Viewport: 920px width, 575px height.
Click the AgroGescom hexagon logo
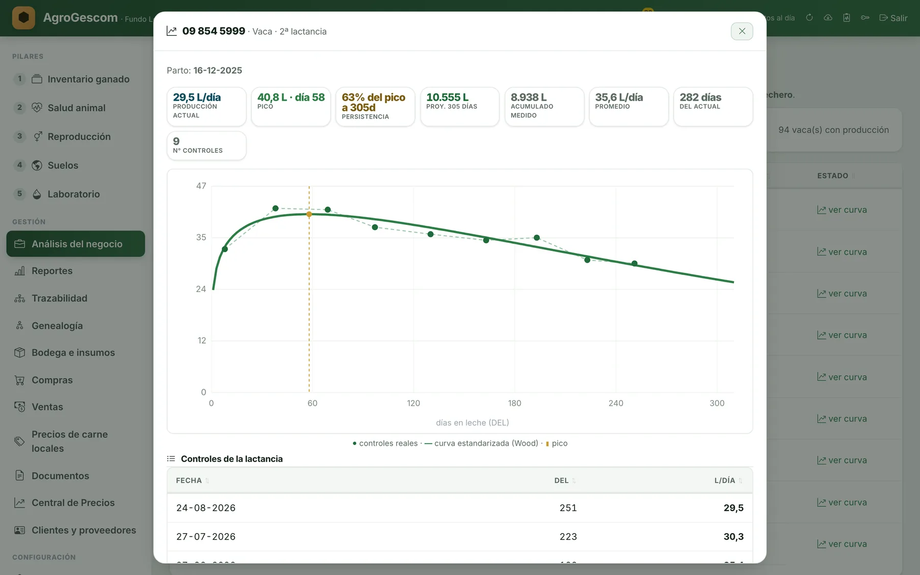click(24, 18)
